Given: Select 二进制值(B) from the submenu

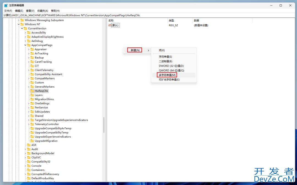Looking at the screenshot, I should [x=174, y=61].
